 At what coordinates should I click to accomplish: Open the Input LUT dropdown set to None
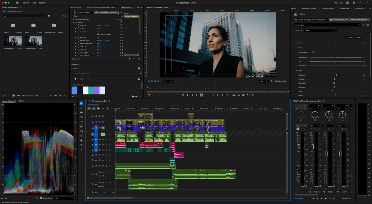pyautogui.click(x=320, y=30)
